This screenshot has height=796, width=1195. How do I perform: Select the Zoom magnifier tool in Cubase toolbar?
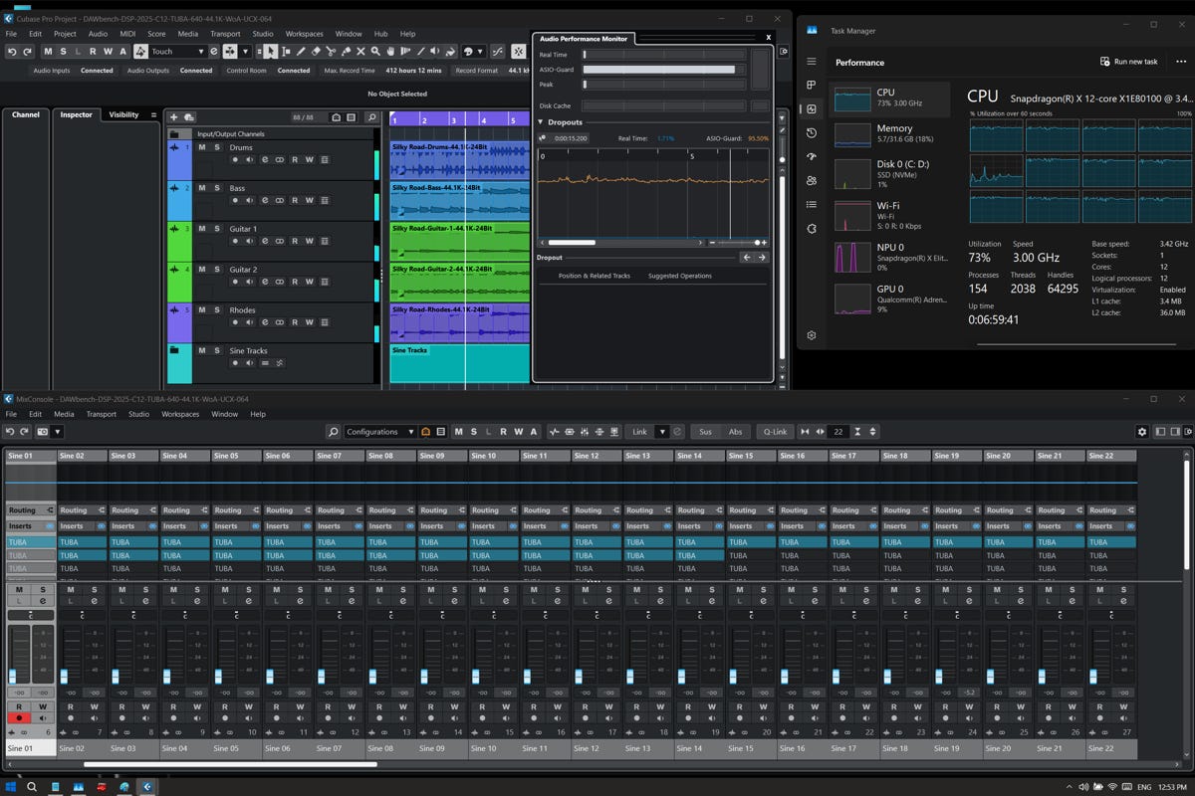375,52
